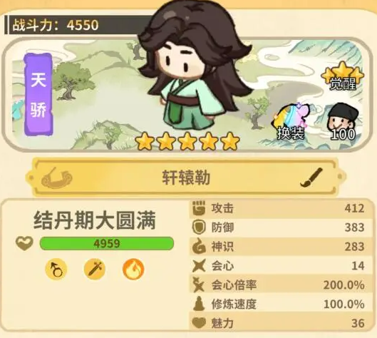Click the boat icon on name banner

click(57, 178)
